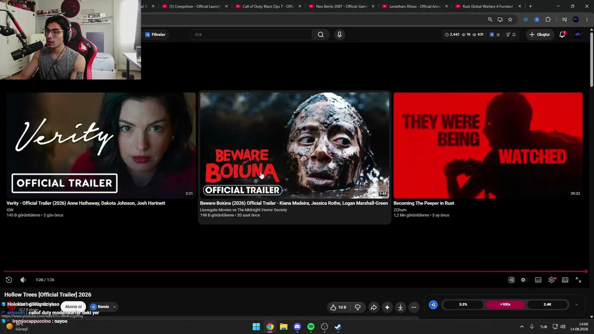
Task: Open the Chrome three-dot menu
Action: [x=587, y=19]
